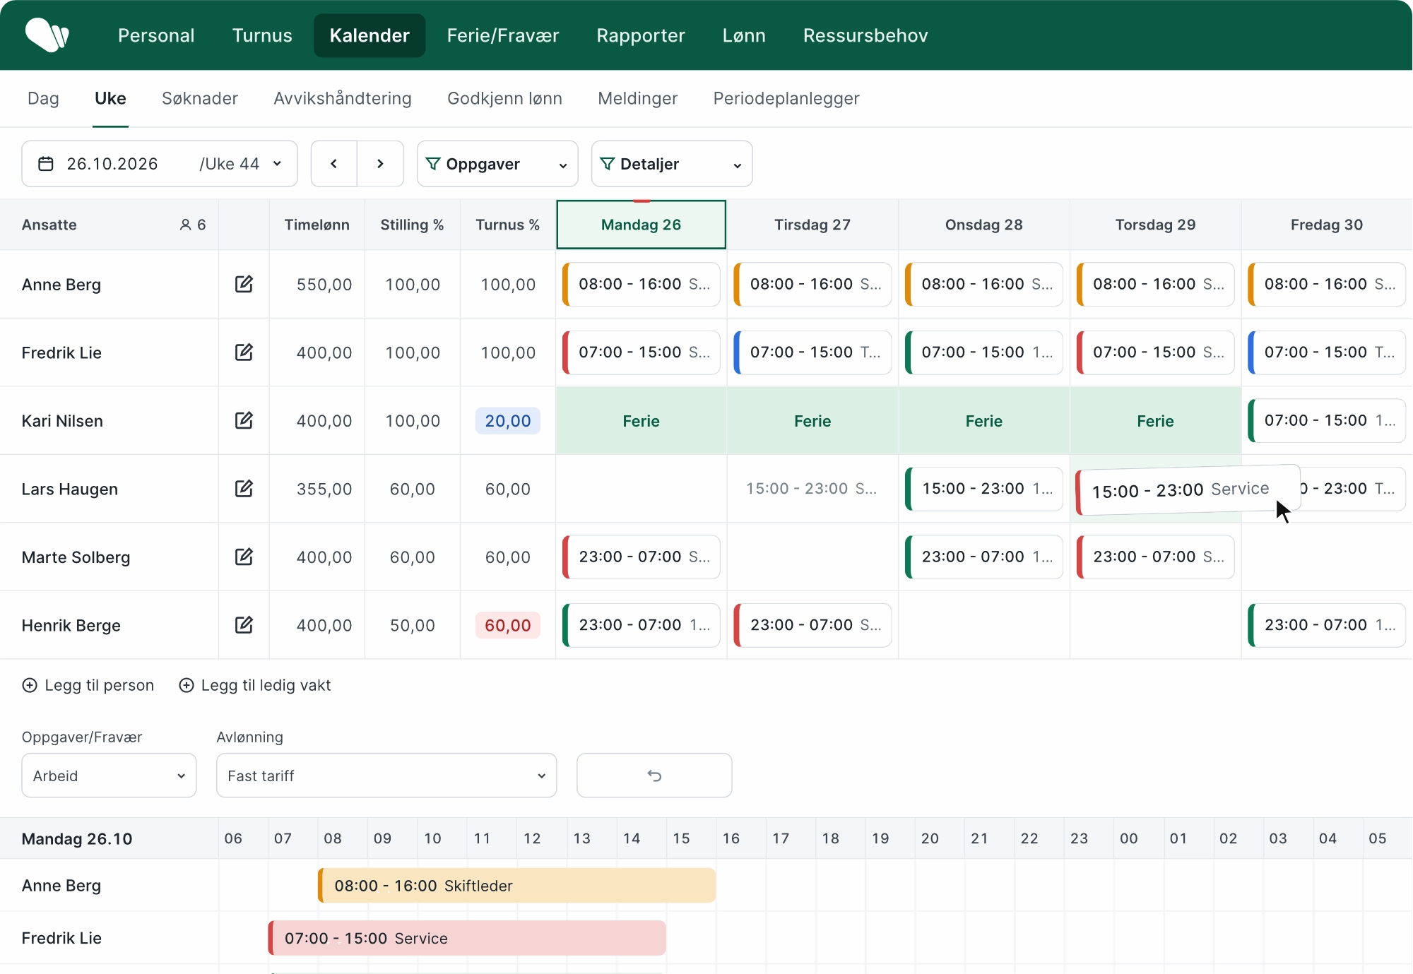Click the dragged 15:00-23:00 Service shift card

(x=1188, y=489)
